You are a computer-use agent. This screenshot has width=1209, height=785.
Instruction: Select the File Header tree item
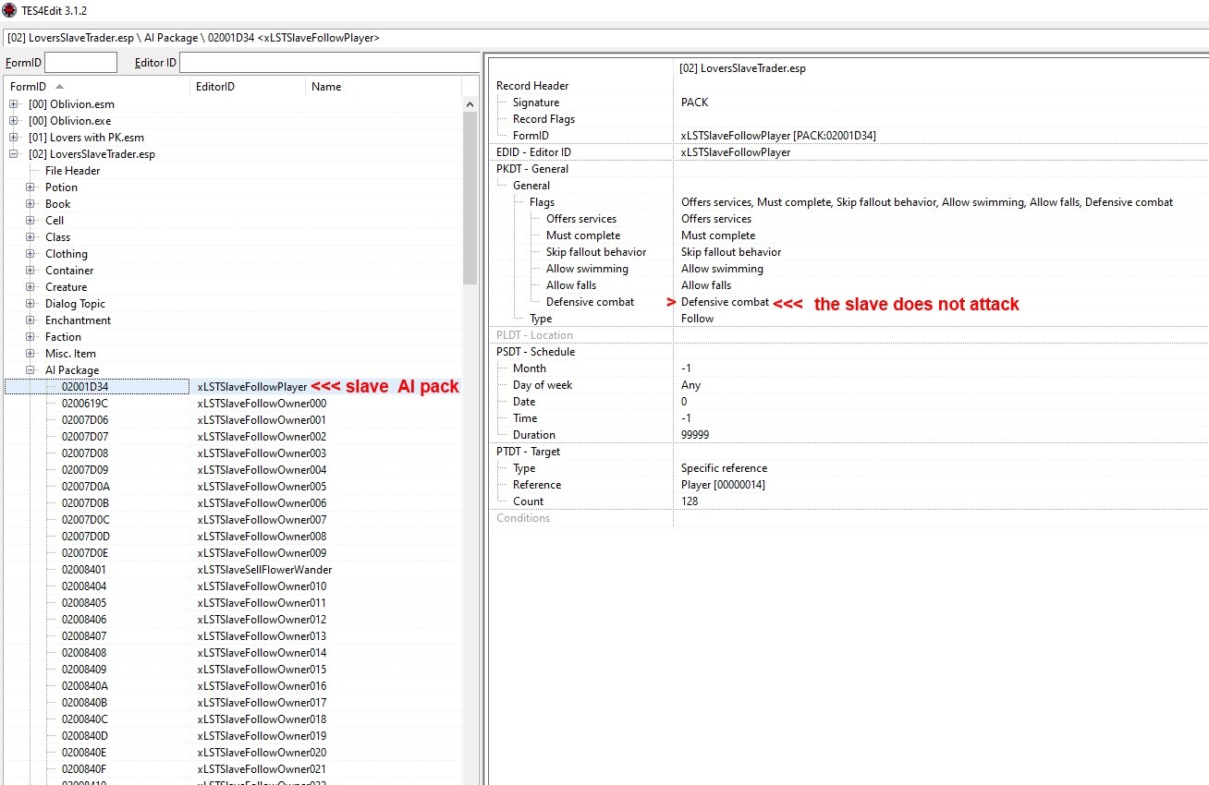[x=72, y=171]
